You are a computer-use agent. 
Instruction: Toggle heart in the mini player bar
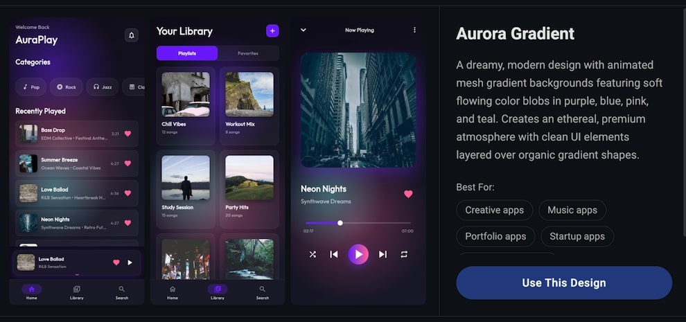coord(116,262)
